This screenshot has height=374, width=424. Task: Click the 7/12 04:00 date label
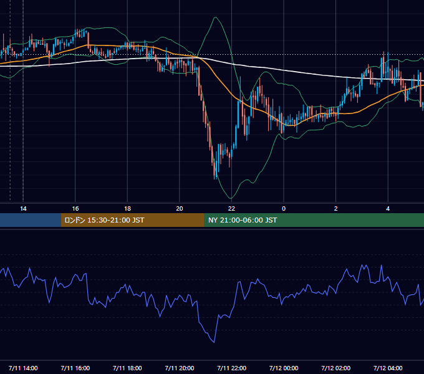pos(388,368)
